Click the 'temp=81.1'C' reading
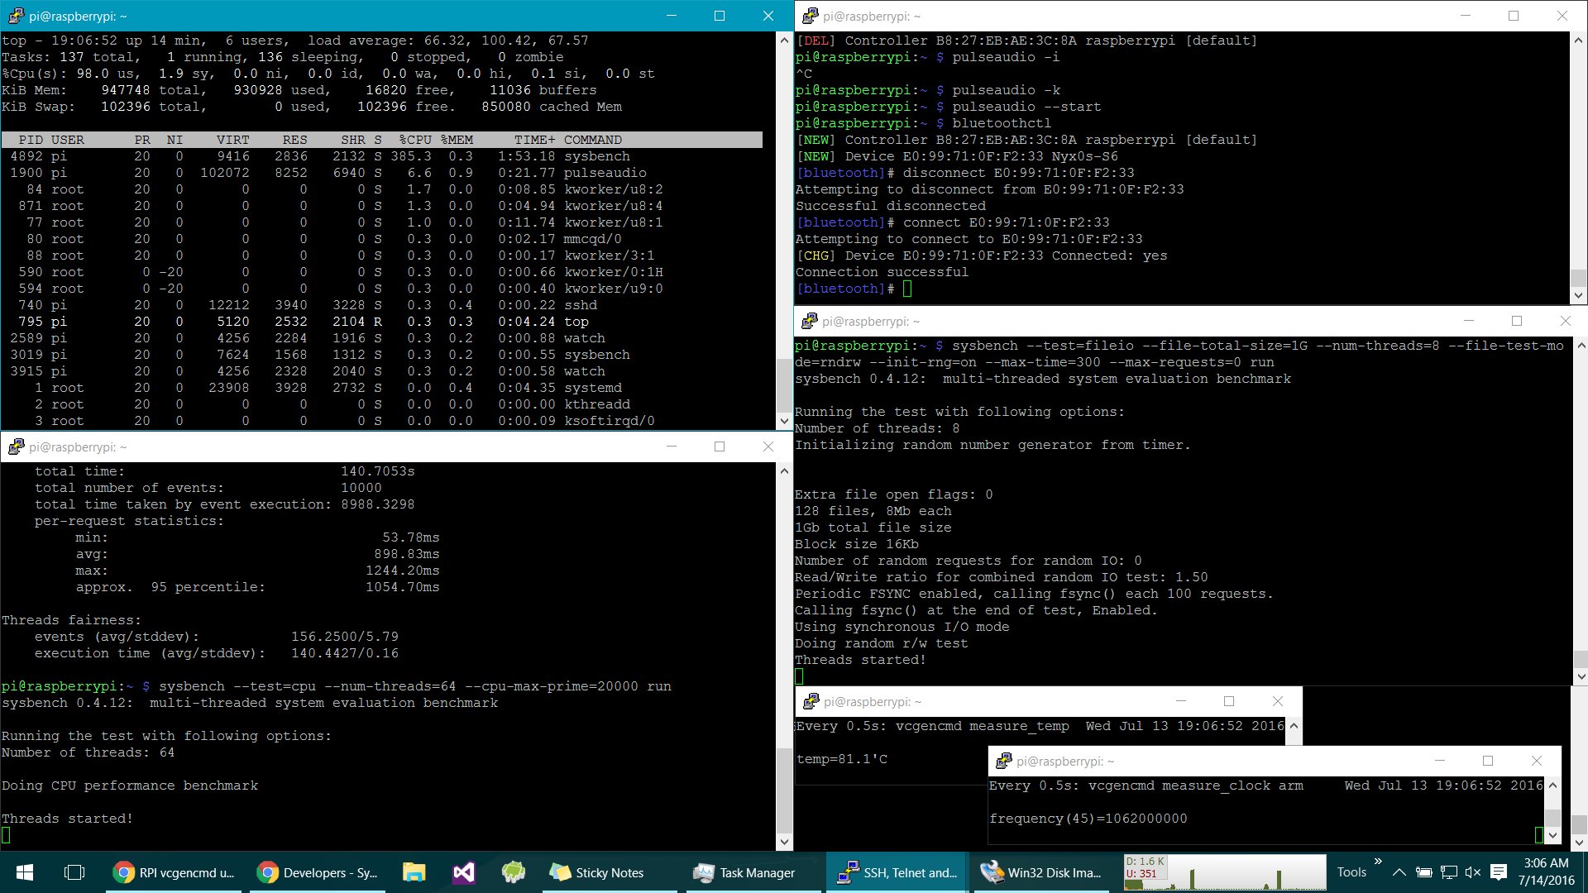 coord(842,759)
